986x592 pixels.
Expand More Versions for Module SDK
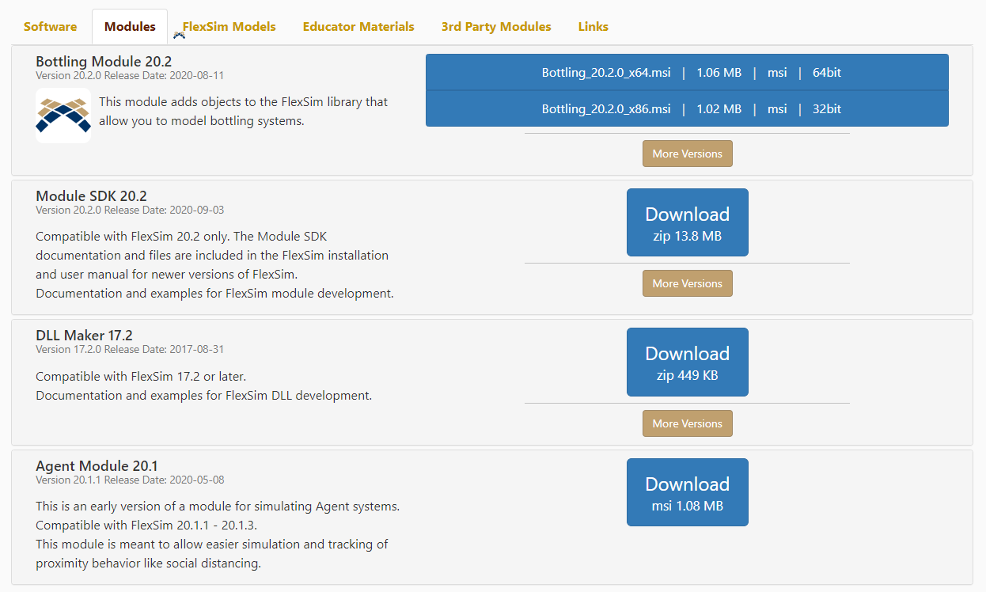pos(687,283)
